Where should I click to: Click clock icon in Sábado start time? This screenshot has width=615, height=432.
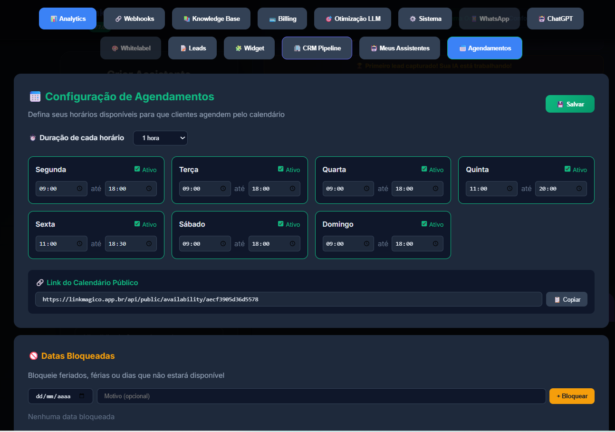click(x=223, y=244)
